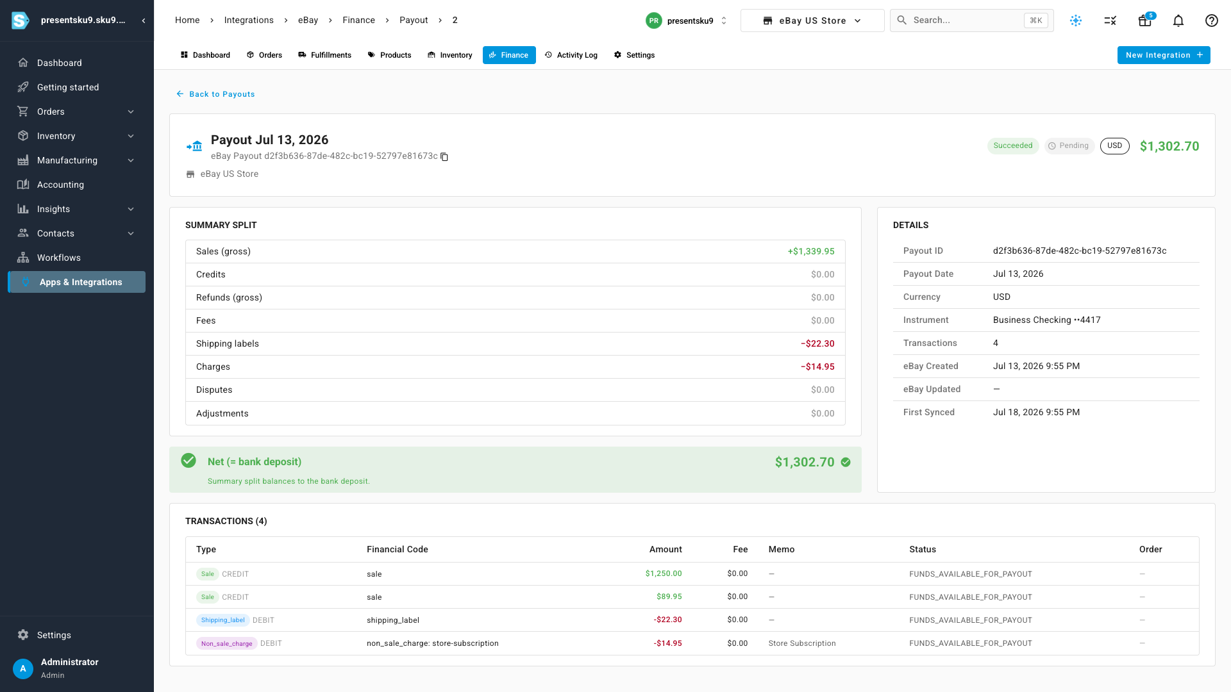Collapse the sidebar with the chevron
The width and height of the screenshot is (1231, 692).
tap(144, 21)
